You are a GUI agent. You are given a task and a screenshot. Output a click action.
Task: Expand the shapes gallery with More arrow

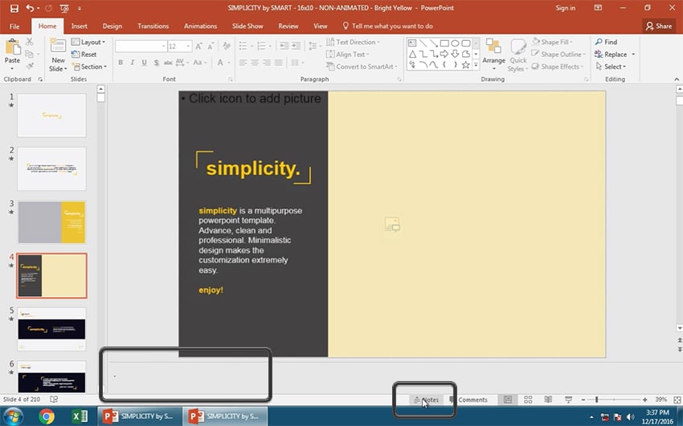[476, 65]
